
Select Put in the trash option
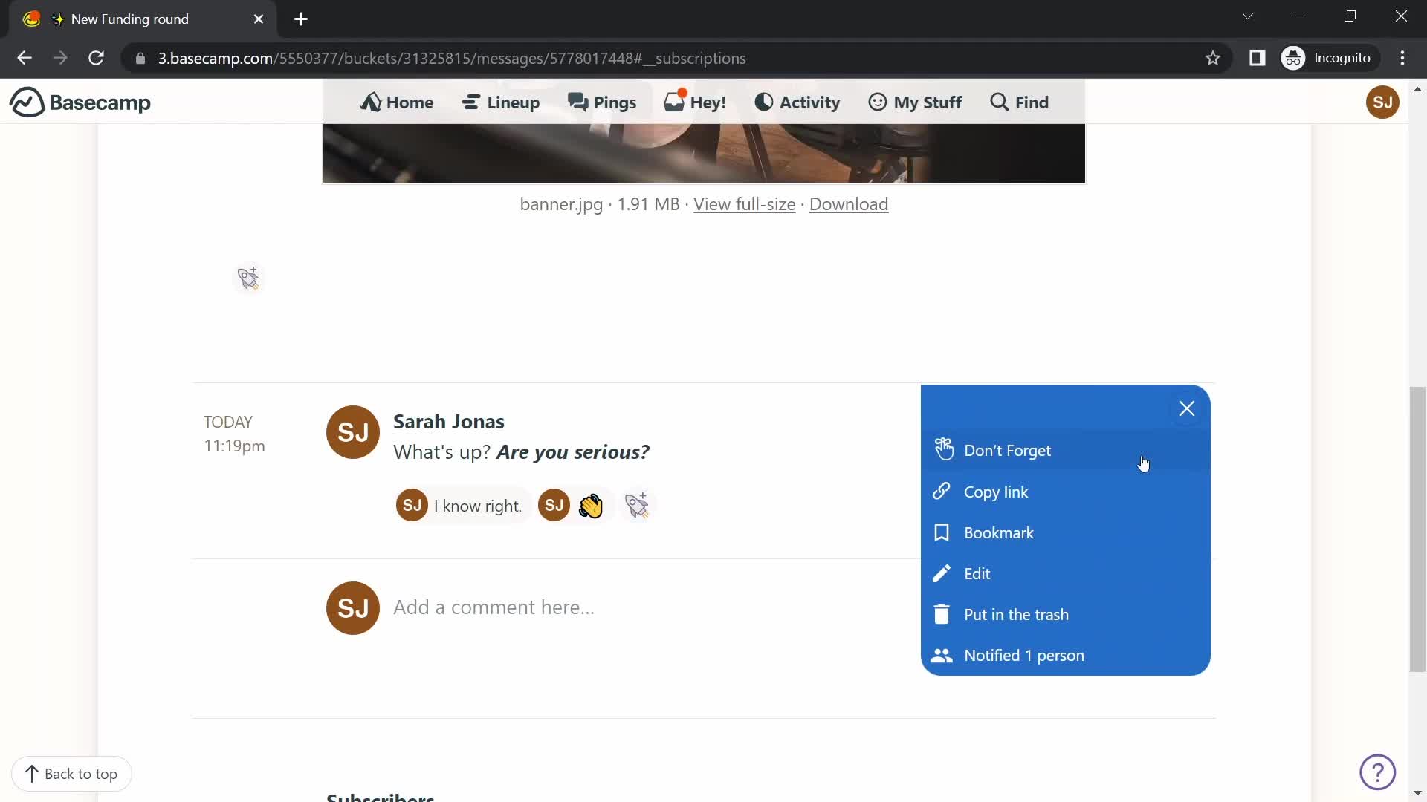1016,614
